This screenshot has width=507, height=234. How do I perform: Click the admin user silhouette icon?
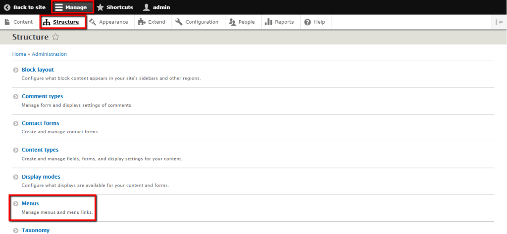pos(147,7)
